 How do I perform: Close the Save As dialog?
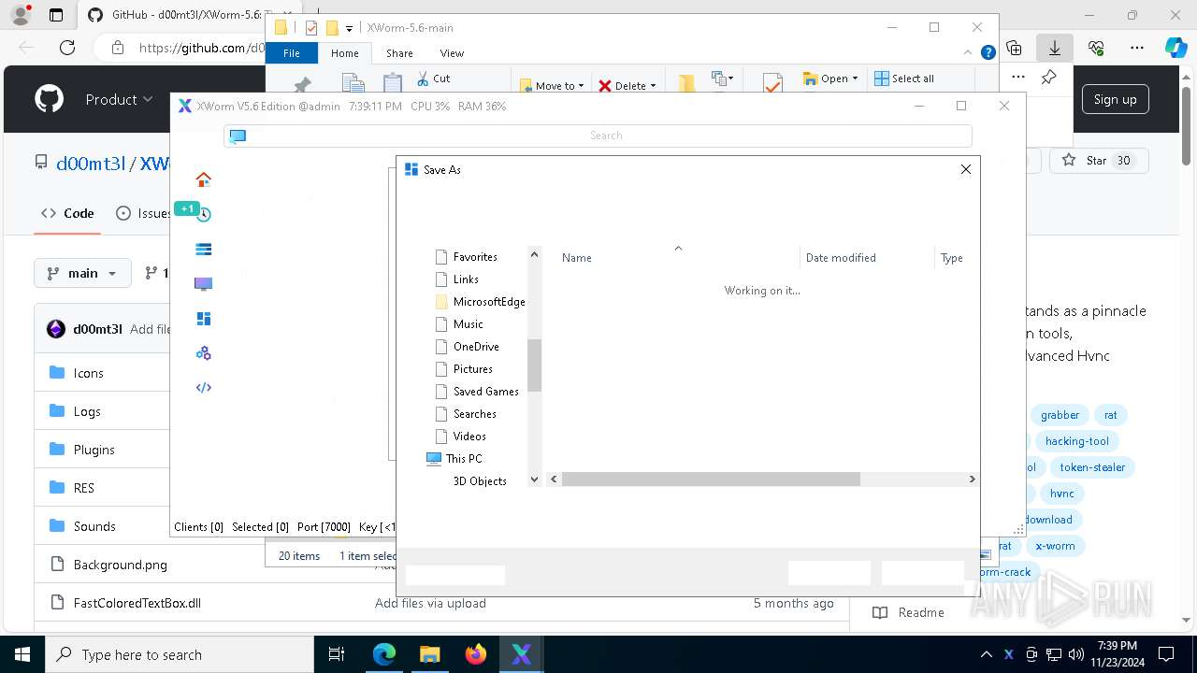966,169
